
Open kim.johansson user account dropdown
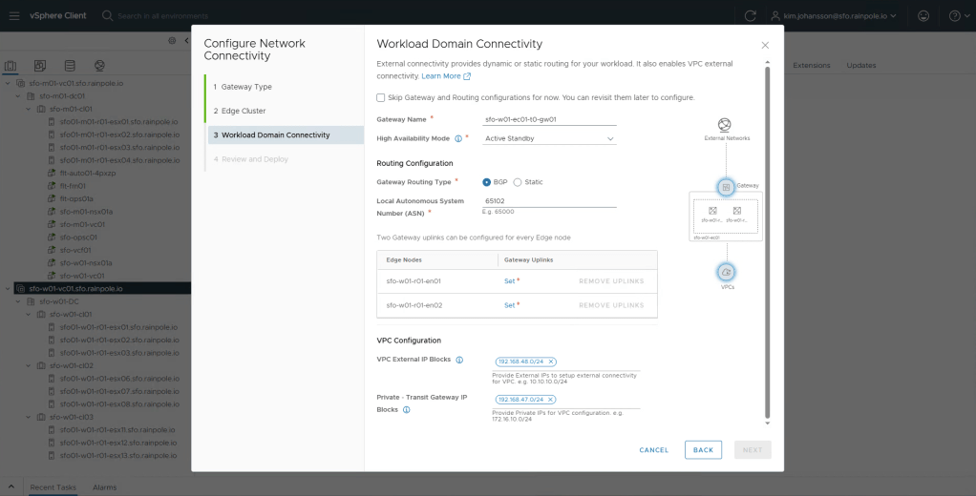[x=834, y=16]
